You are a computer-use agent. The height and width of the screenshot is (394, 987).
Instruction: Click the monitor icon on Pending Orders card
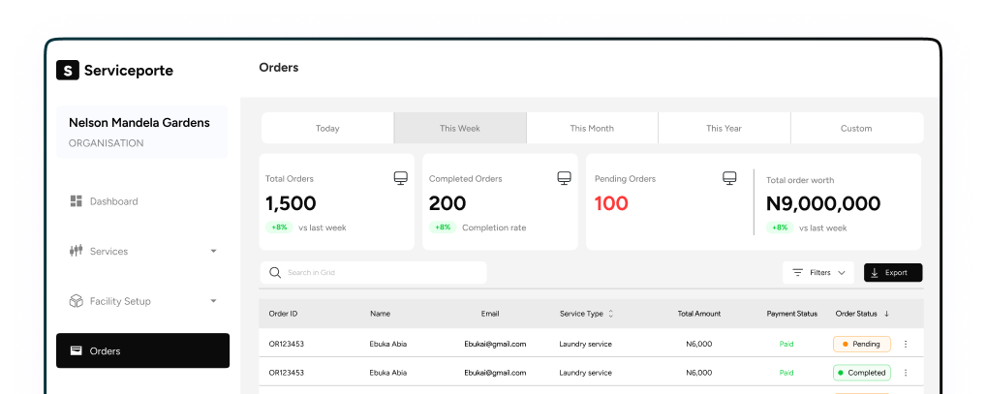tap(729, 178)
